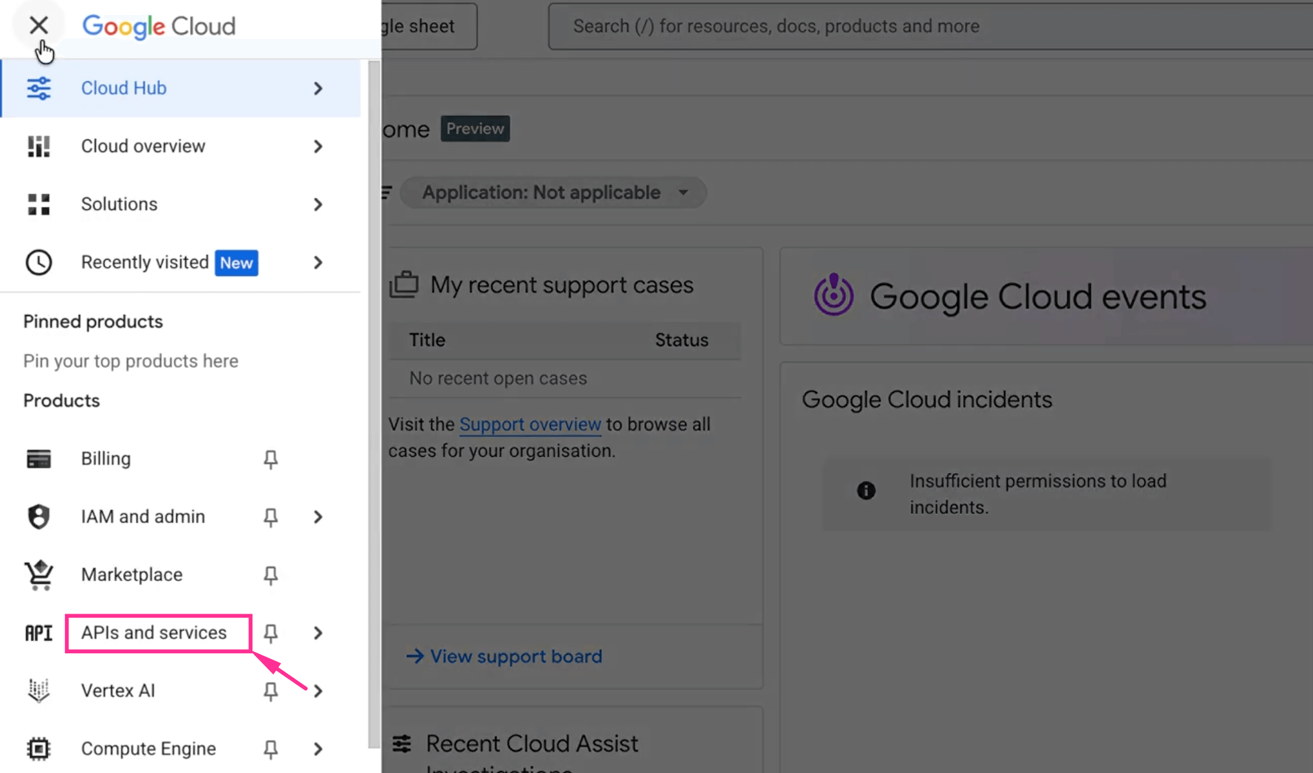Open Vertex AI menu item
The width and height of the screenshot is (1313, 773).
[x=181, y=690]
